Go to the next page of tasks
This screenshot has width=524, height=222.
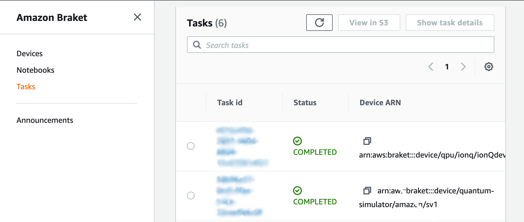(464, 67)
